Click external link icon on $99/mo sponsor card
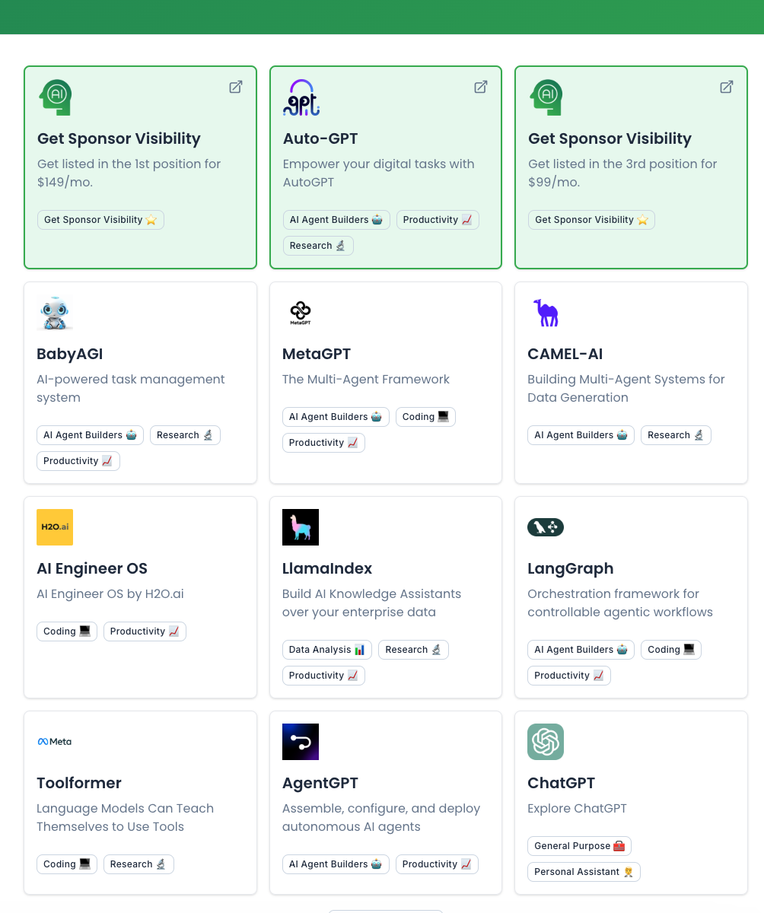Screen dimensions: 764x913 727,87
